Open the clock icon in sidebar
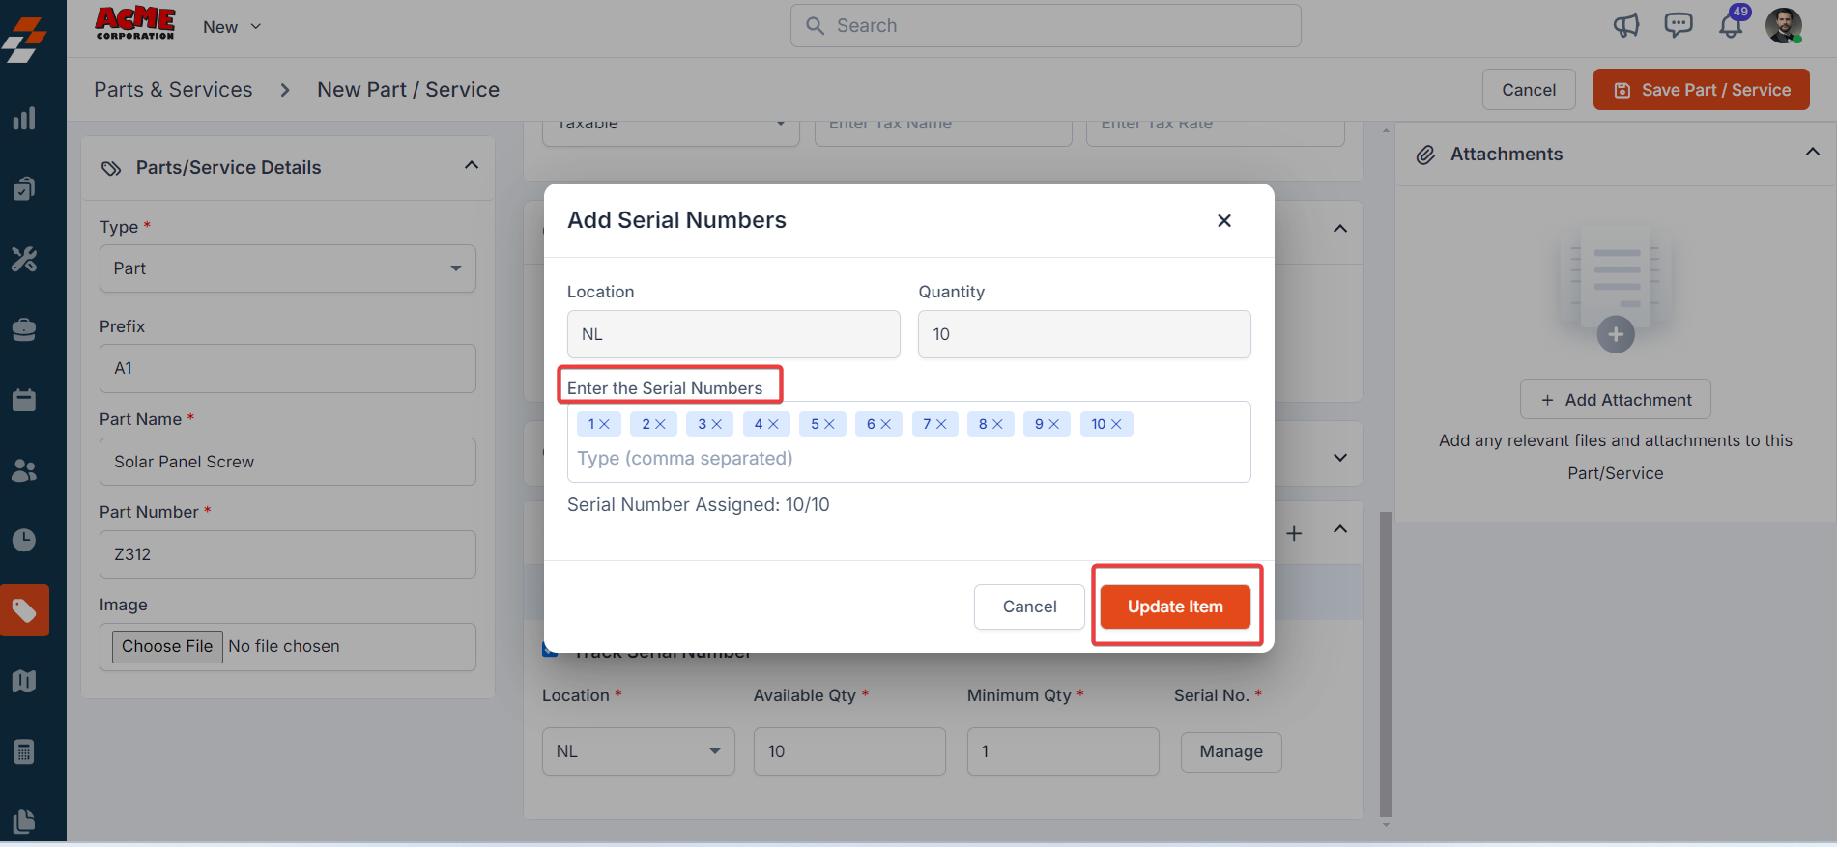Screen dimensions: 1837x847 (x=24, y=540)
